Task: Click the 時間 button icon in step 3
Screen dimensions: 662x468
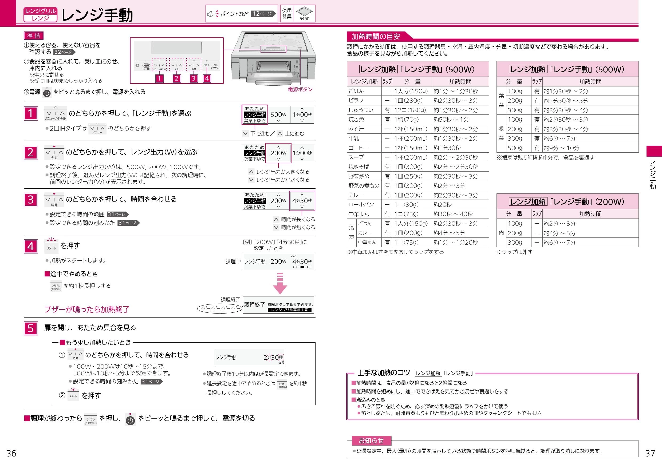Action: (x=54, y=200)
